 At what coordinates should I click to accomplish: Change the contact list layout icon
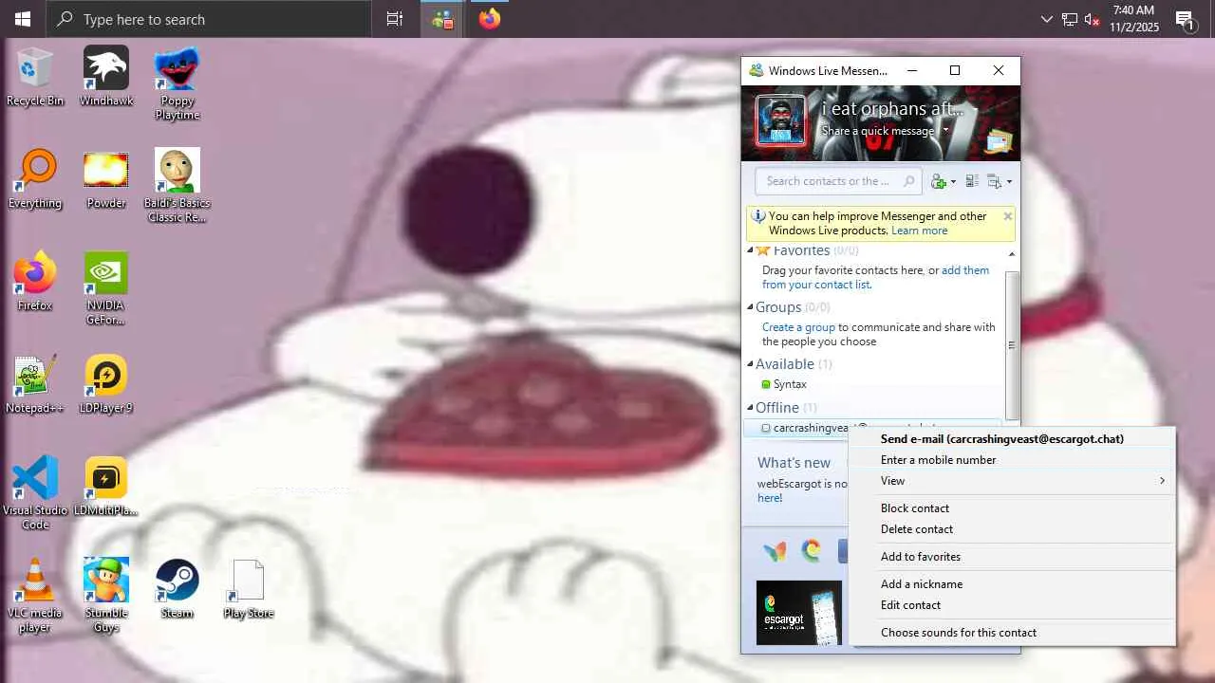972,181
